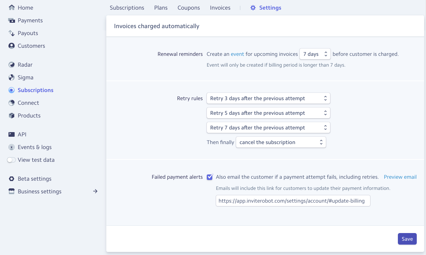Image resolution: width=426 pixels, height=255 pixels.
Task: Click the Payouts arrows icon
Action: coord(12,33)
